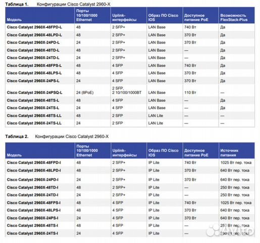Click 'Таблица 1.' heading label

pyautogui.click(x=17, y=4)
